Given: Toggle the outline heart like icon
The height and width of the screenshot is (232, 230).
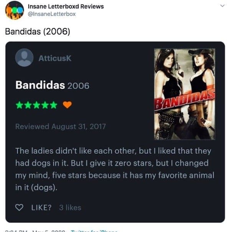Looking at the screenshot, I should [20, 207].
